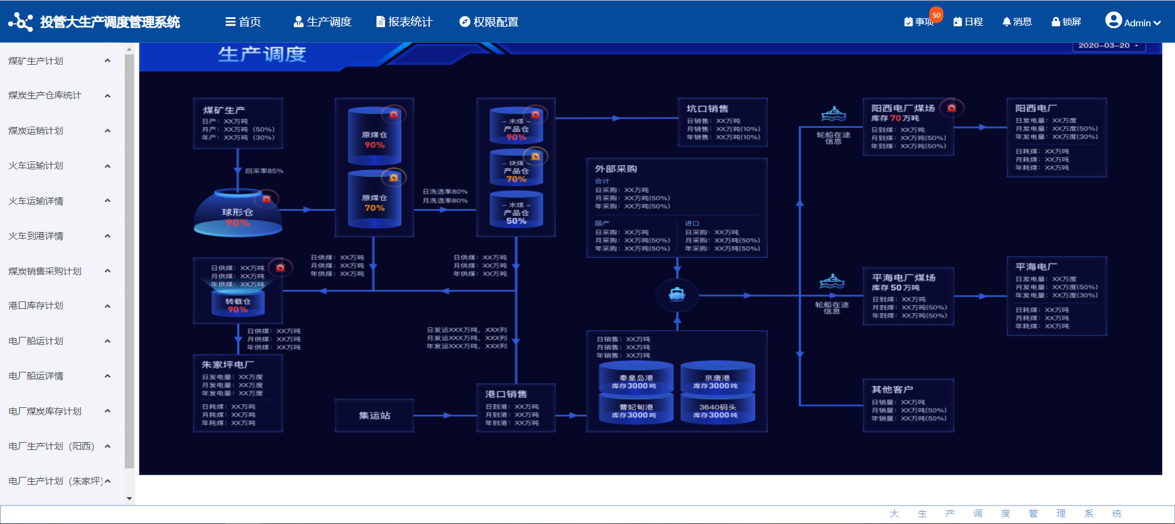Viewport: 1175px width, 524px height.
Task: Open the 港口销售 info card
Action: 516,408
